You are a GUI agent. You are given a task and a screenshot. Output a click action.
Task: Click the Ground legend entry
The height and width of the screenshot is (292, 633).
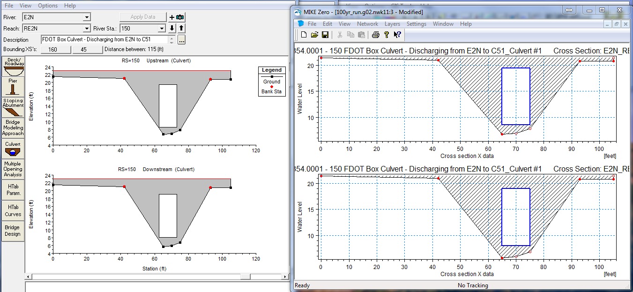(272, 79)
